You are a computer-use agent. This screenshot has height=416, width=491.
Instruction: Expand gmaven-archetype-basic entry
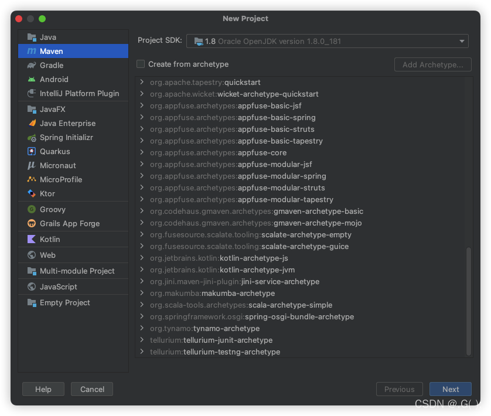tap(142, 211)
